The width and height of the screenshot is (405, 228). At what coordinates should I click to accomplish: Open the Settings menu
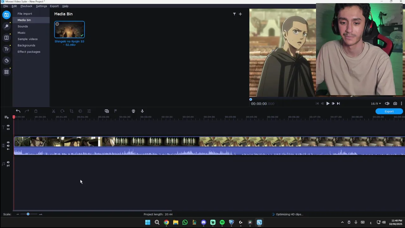(41, 6)
